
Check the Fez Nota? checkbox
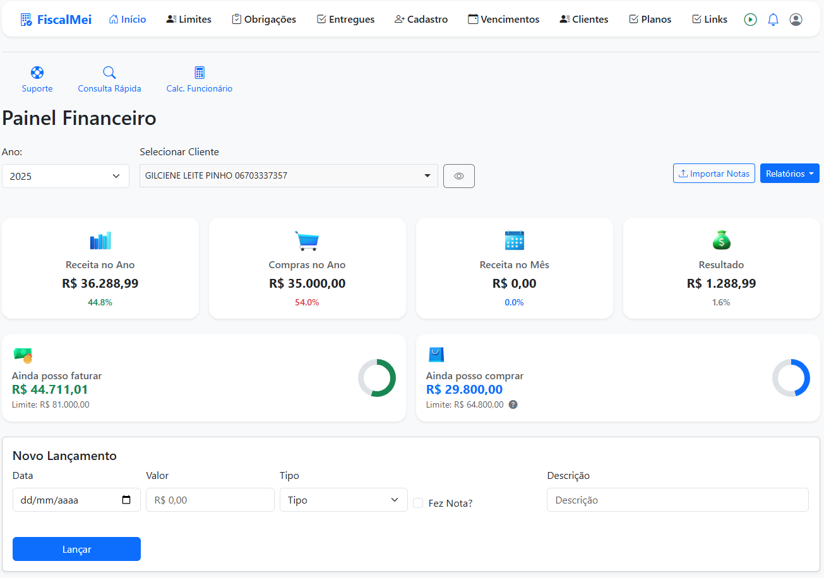417,503
